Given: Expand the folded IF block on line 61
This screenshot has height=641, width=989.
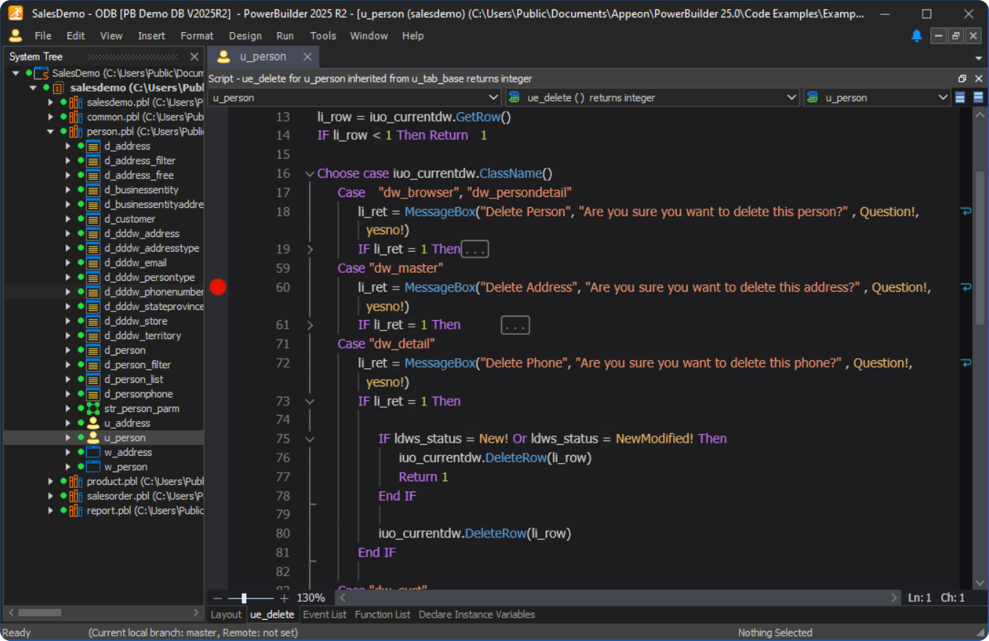Looking at the screenshot, I should [309, 325].
